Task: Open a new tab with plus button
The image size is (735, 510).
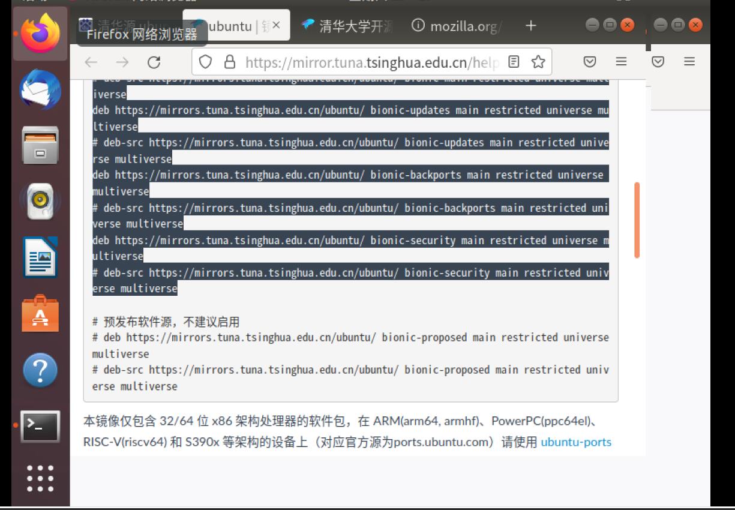Action: tap(530, 25)
